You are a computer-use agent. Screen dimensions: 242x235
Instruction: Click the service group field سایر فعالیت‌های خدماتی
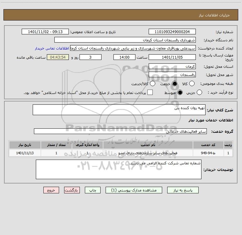click(x=120, y=131)
